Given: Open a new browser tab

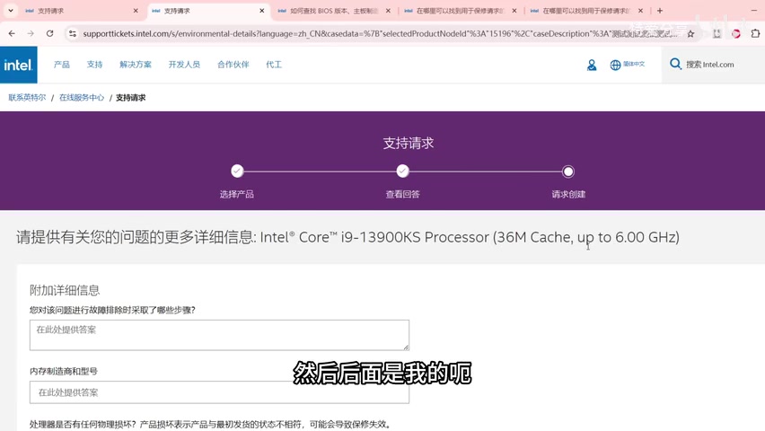Looking at the screenshot, I should point(660,10).
